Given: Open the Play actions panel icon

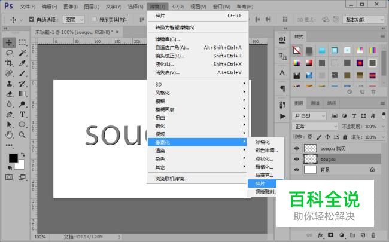Looking at the screenshot, I should pyautogui.click(x=282, y=116).
